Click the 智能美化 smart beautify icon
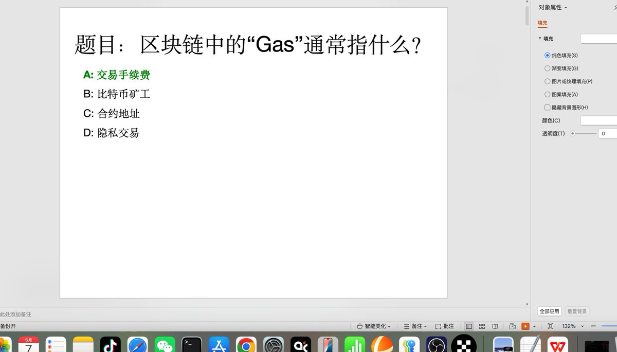The image size is (617, 352). 360,326
